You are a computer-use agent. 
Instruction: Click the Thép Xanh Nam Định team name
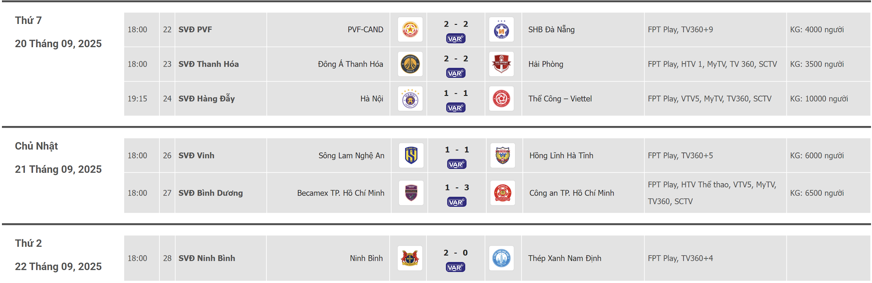click(565, 258)
